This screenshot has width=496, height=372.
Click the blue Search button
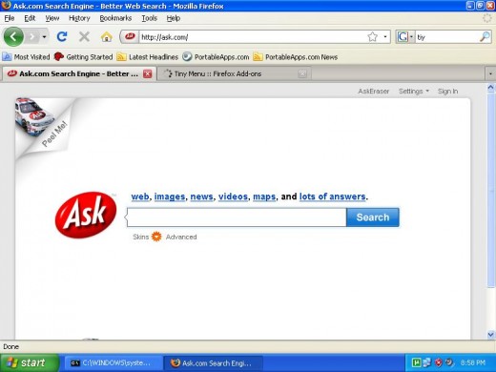pos(373,217)
